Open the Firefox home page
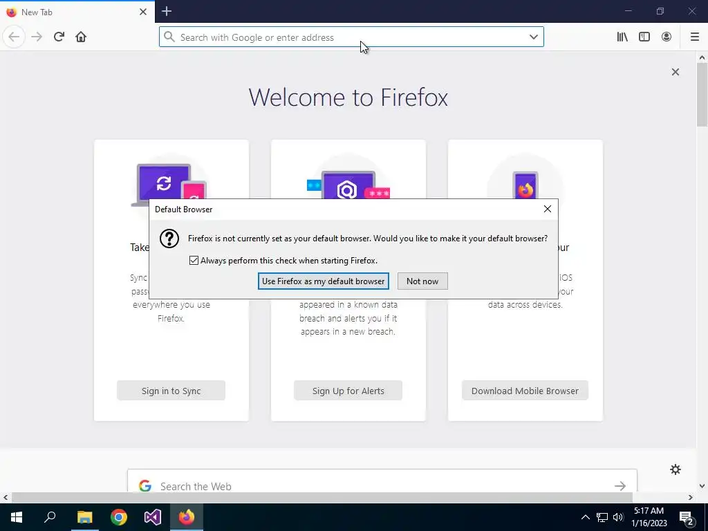This screenshot has height=531, width=708. tap(81, 37)
